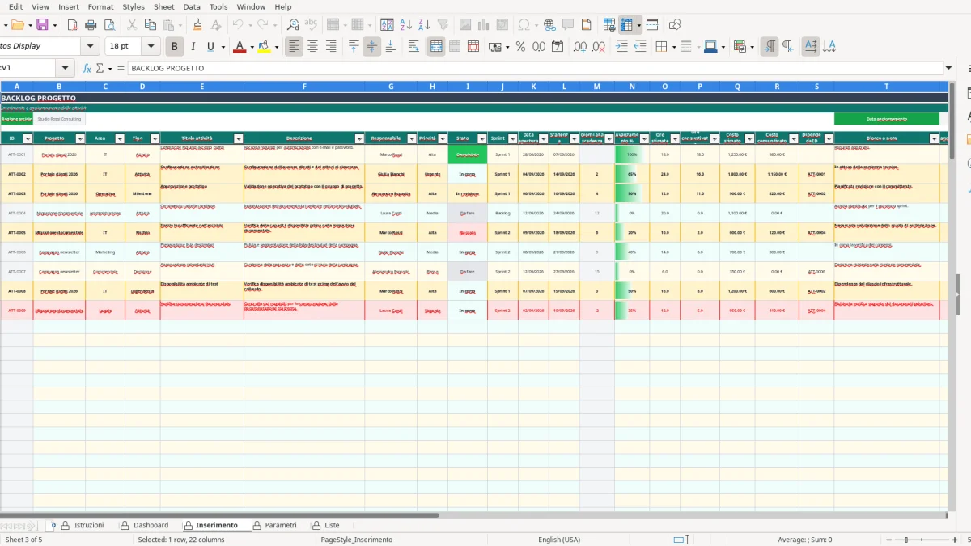Screen dimensions: 971x546
Task: Click Format as Percent icon
Action: pos(520,47)
